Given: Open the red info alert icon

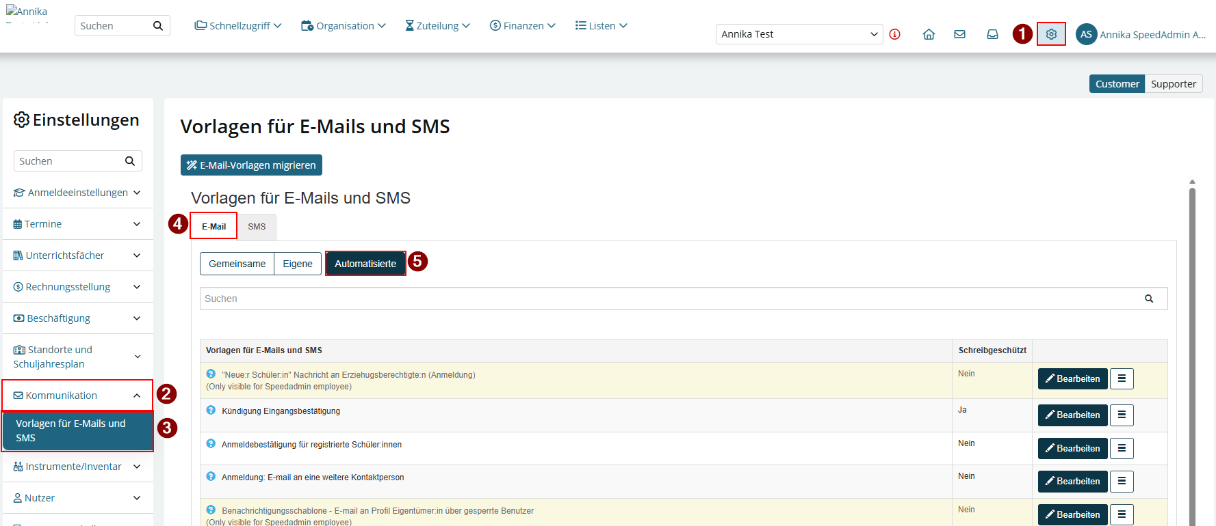Looking at the screenshot, I should [895, 34].
